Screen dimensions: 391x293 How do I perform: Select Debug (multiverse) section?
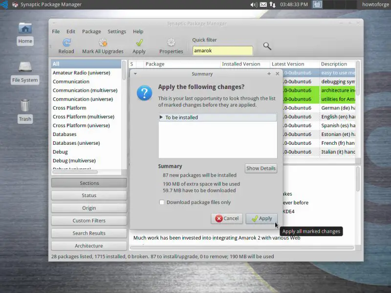coord(87,160)
